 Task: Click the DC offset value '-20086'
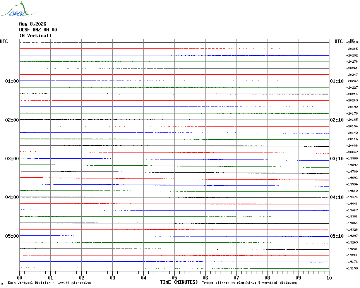[x=352, y=146]
